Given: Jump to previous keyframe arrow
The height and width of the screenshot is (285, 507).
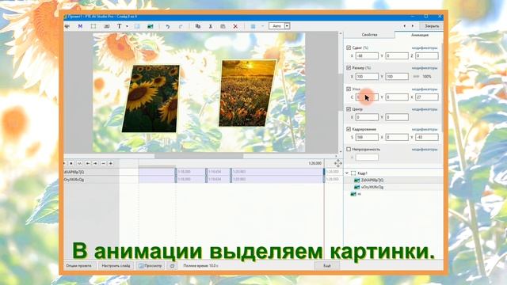Looking at the screenshot, I should [88, 164].
